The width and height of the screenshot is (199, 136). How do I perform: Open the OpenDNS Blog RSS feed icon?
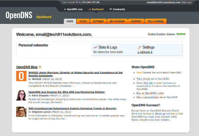point(40,67)
